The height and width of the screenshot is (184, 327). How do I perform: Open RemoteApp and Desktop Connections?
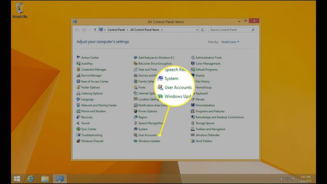pyautogui.click(x=220, y=117)
